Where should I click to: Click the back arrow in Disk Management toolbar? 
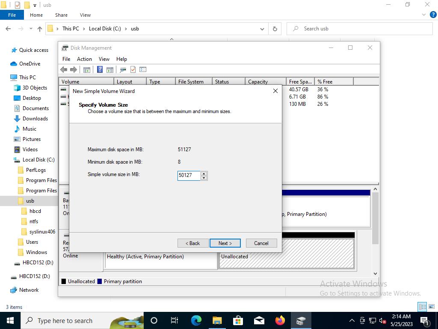tap(64, 69)
